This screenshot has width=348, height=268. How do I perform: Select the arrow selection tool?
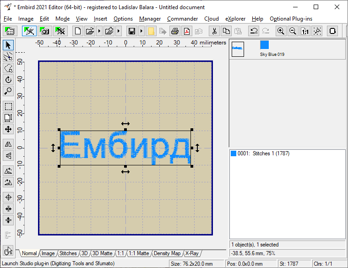coord(8,45)
